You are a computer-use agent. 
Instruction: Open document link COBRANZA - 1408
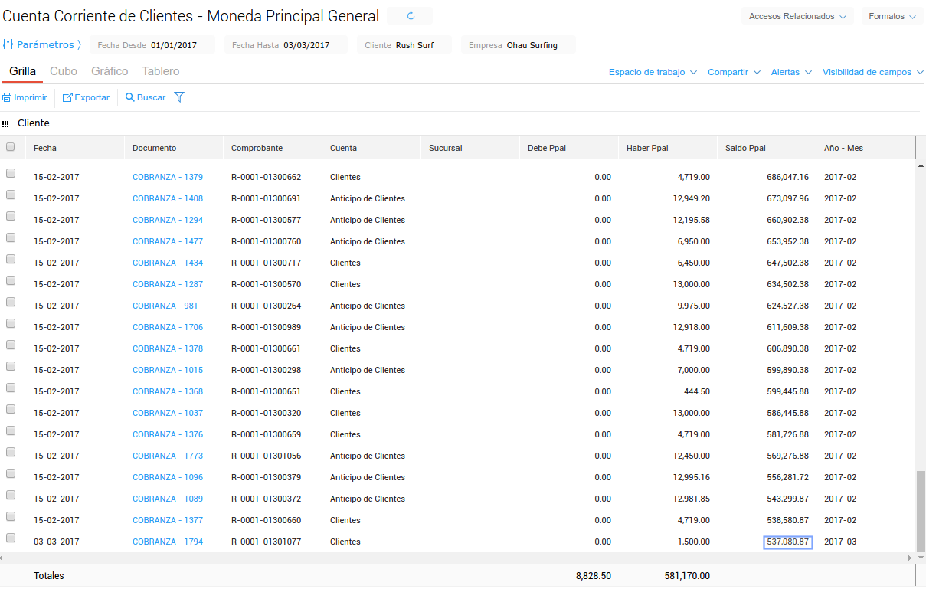tap(168, 198)
